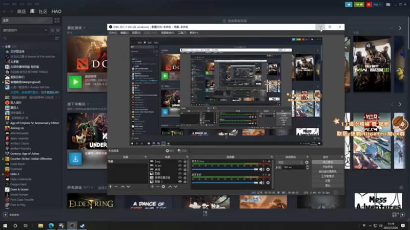Open the second menu in the OBS menu bar
The width and height of the screenshot is (410, 230).
(x=125, y=33)
